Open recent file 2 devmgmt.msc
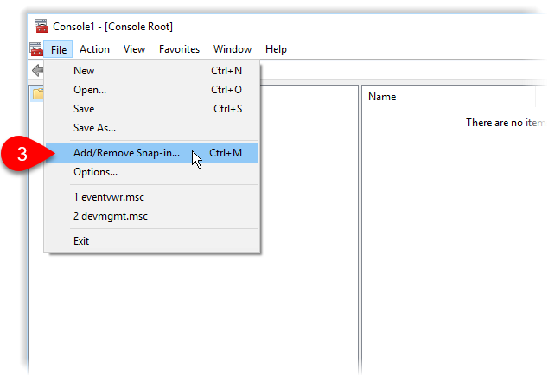 coord(151,216)
